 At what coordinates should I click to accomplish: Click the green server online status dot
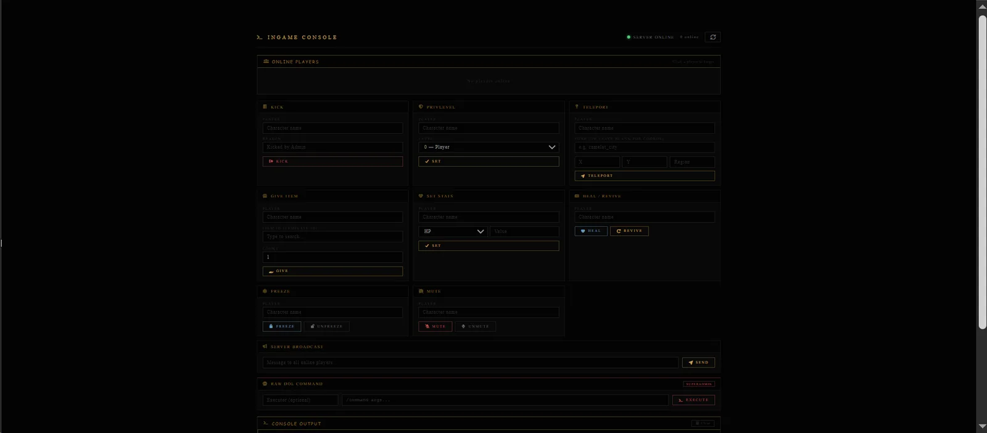point(629,37)
